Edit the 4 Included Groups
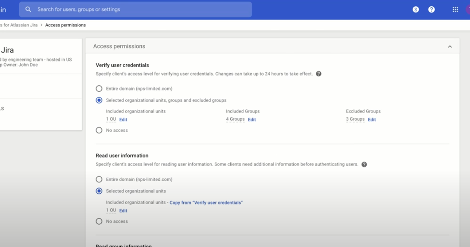The height and width of the screenshot is (247, 470). tap(252, 120)
